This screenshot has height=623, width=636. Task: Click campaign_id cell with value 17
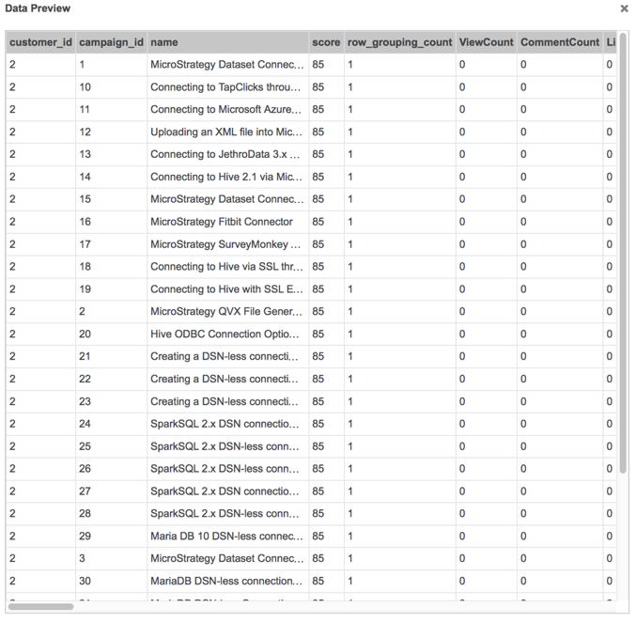point(112,244)
